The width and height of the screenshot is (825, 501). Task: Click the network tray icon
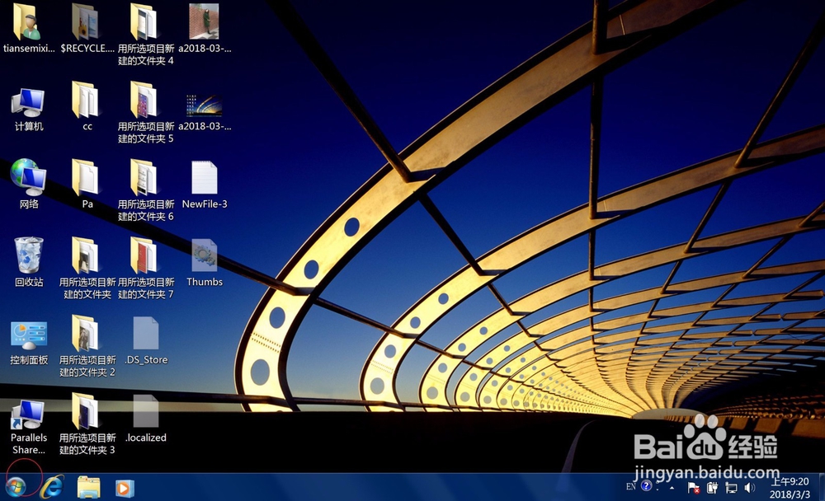click(731, 488)
